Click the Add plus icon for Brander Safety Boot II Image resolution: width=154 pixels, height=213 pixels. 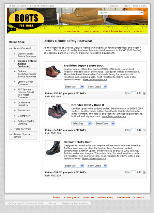(x=144, y=130)
